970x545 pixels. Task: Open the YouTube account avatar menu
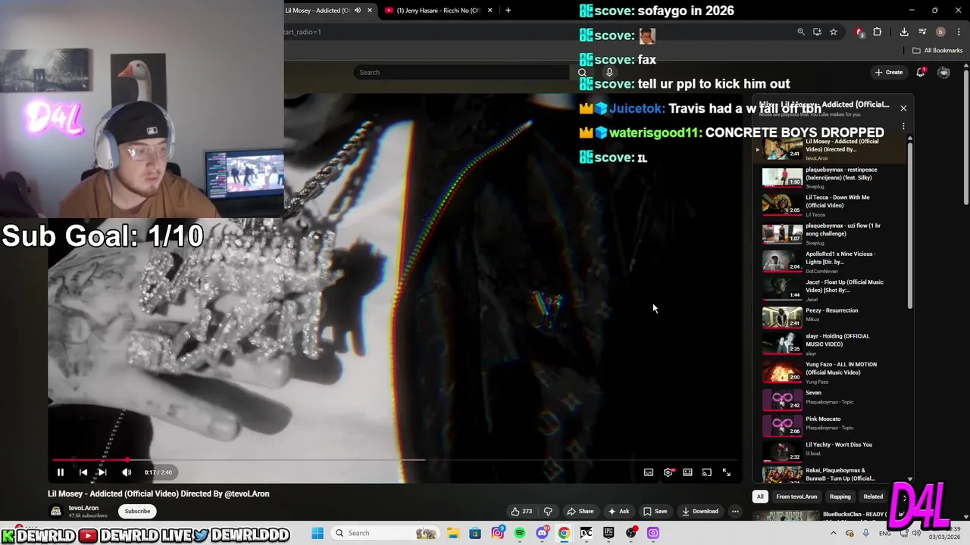[943, 72]
